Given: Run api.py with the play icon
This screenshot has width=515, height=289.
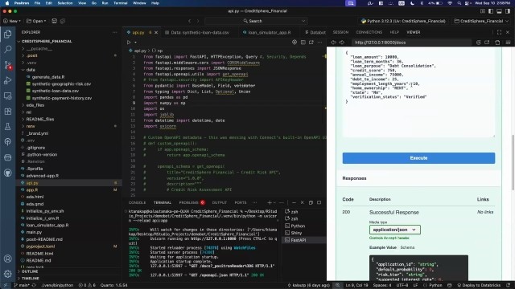Looking at the screenshot, I should click(129, 43).
